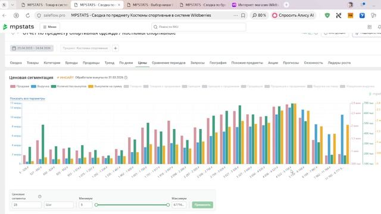
Task: Open the green shield extension
Action: pyautogui.click(x=327, y=15)
